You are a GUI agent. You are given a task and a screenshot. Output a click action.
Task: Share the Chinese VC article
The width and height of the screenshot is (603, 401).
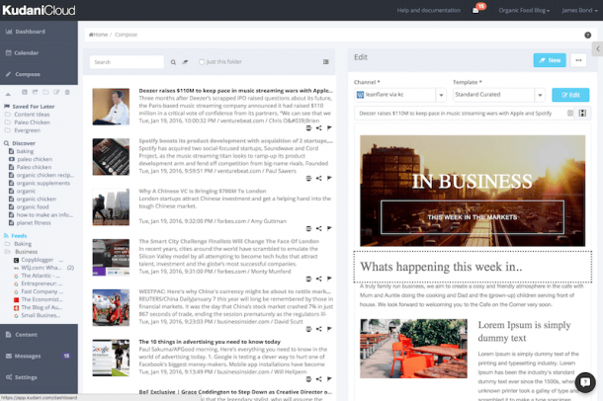tap(319, 228)
